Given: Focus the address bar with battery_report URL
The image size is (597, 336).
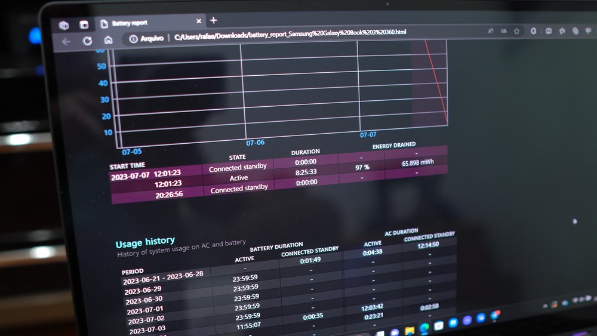Looking at the screenshot, I should pos(290,34).
